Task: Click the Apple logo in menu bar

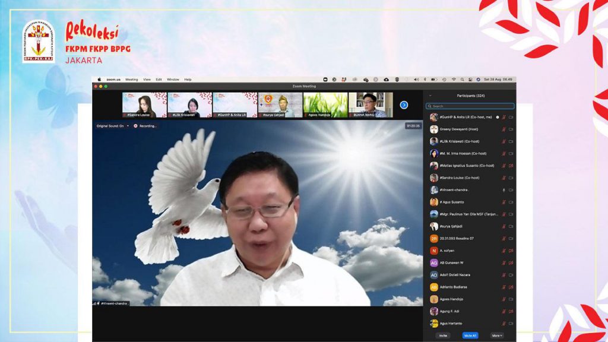Action: click(99, 80)
